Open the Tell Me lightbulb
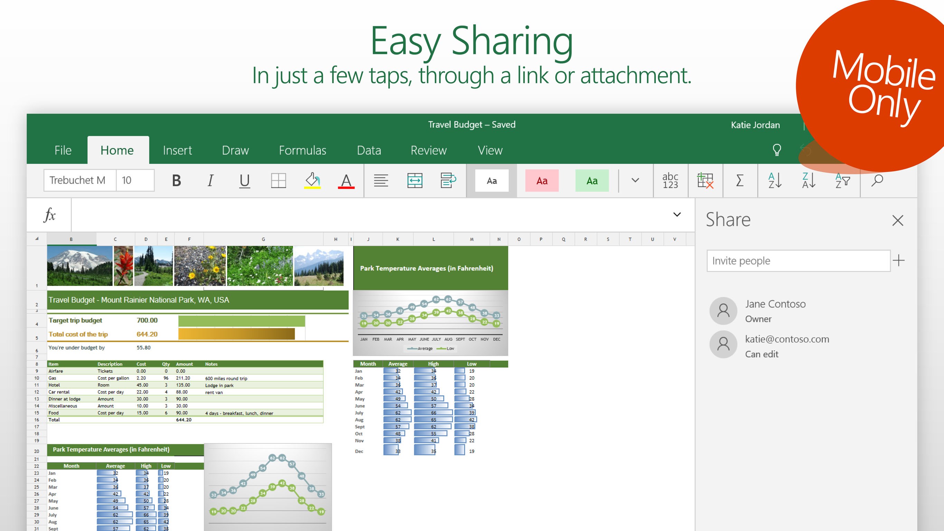Viewport: 944px width, 531px height. tap(776, 150)
